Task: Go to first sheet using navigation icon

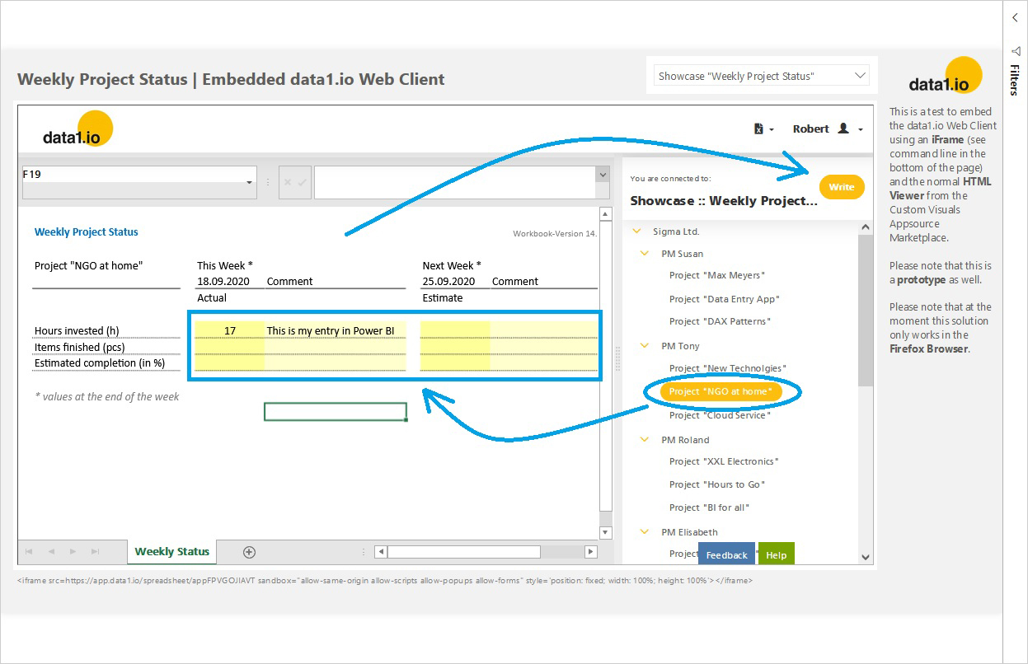Action: (x=29, y=552)
